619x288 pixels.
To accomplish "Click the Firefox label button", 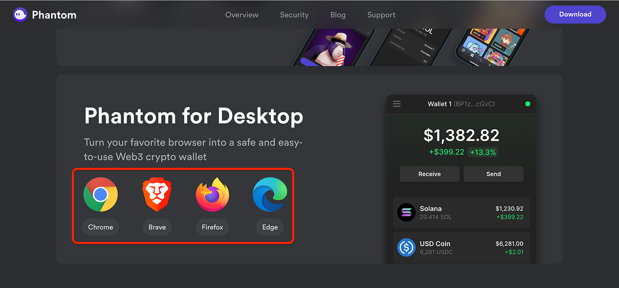I will tap(213, 227).
